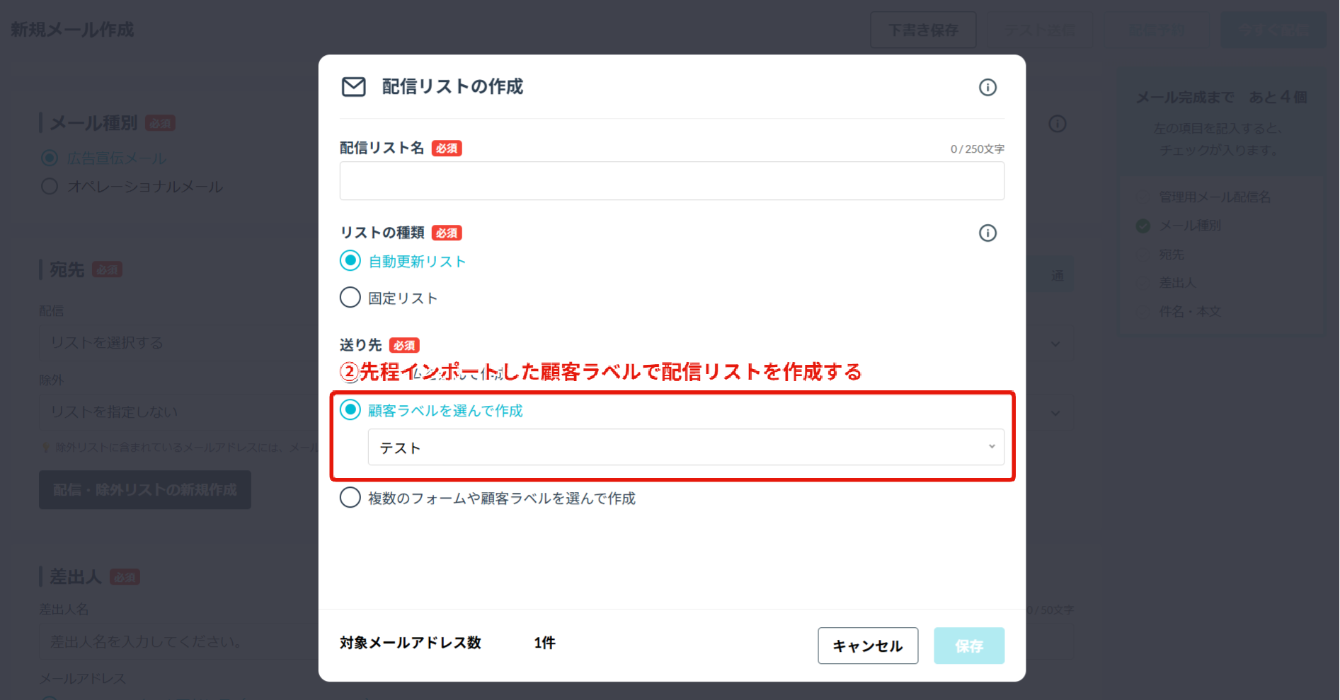Expand the 除外 list chevron in background
1340x700 pixels.
point(1055,413)
